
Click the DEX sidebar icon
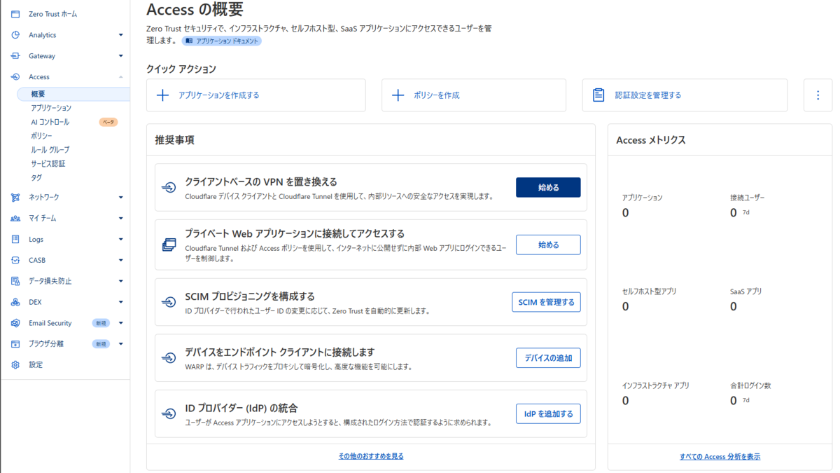(x=15, y=302)
